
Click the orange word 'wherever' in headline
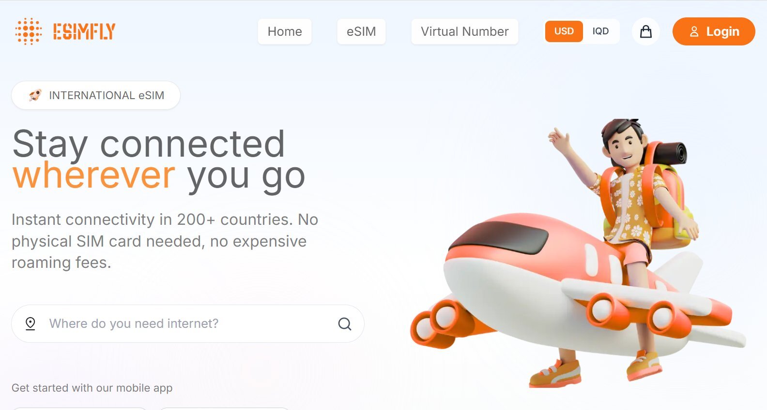tap(94, 175)
